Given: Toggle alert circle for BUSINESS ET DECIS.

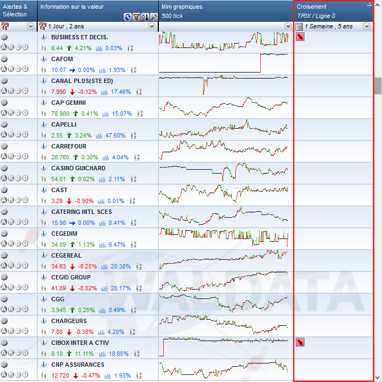Looking at the screenshot, I should pyautogui.click(x=4, y=37).
